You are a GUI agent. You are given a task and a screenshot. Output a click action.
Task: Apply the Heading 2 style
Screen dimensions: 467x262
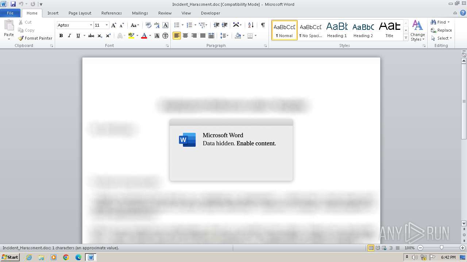point(363,30)
